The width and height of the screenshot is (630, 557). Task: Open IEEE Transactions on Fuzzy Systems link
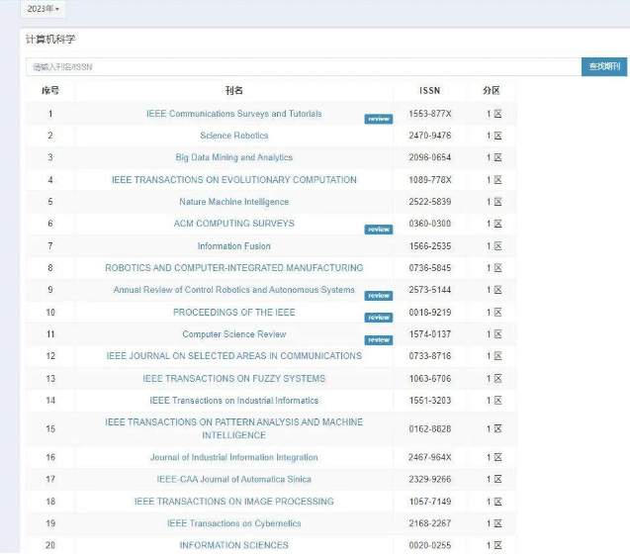[233, 379]
